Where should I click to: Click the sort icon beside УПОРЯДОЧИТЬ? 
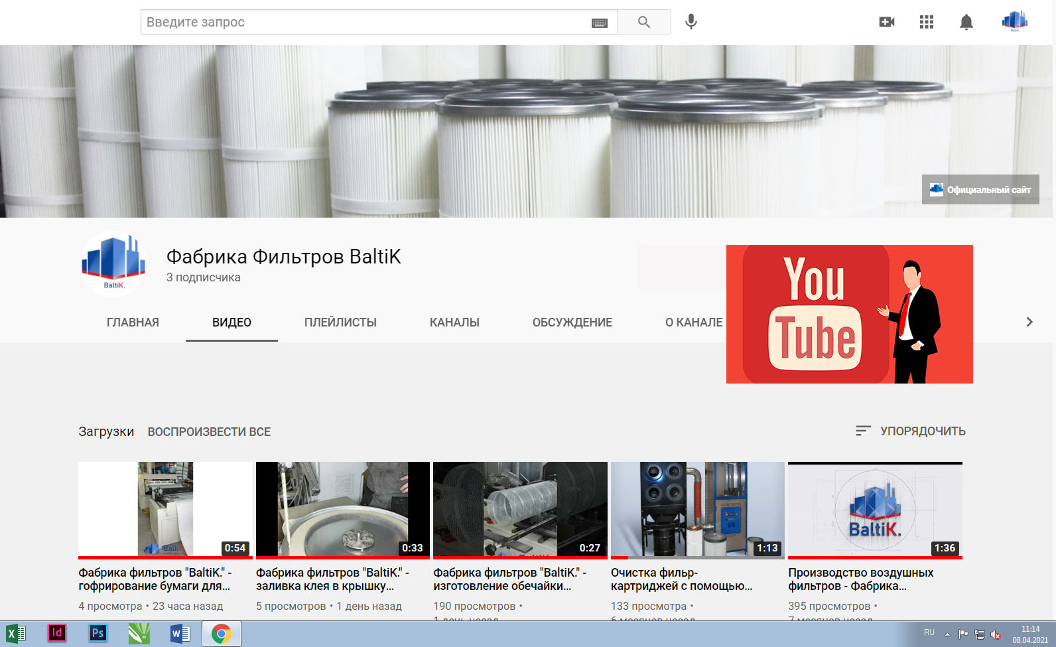pyautogui.click(x=863, y=431)
